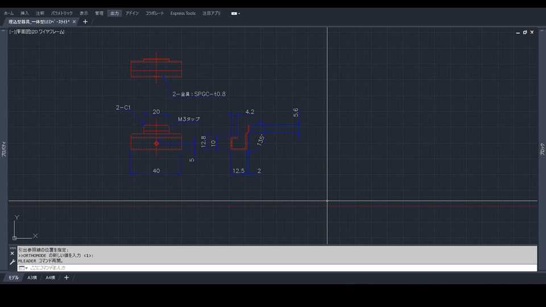The image size is (546, 307).
Task: Click the command input field
Action: pyautogui.click(x=227, y=268)
